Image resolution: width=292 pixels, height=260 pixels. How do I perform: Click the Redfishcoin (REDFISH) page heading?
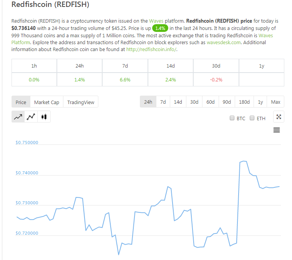point(50,5)
